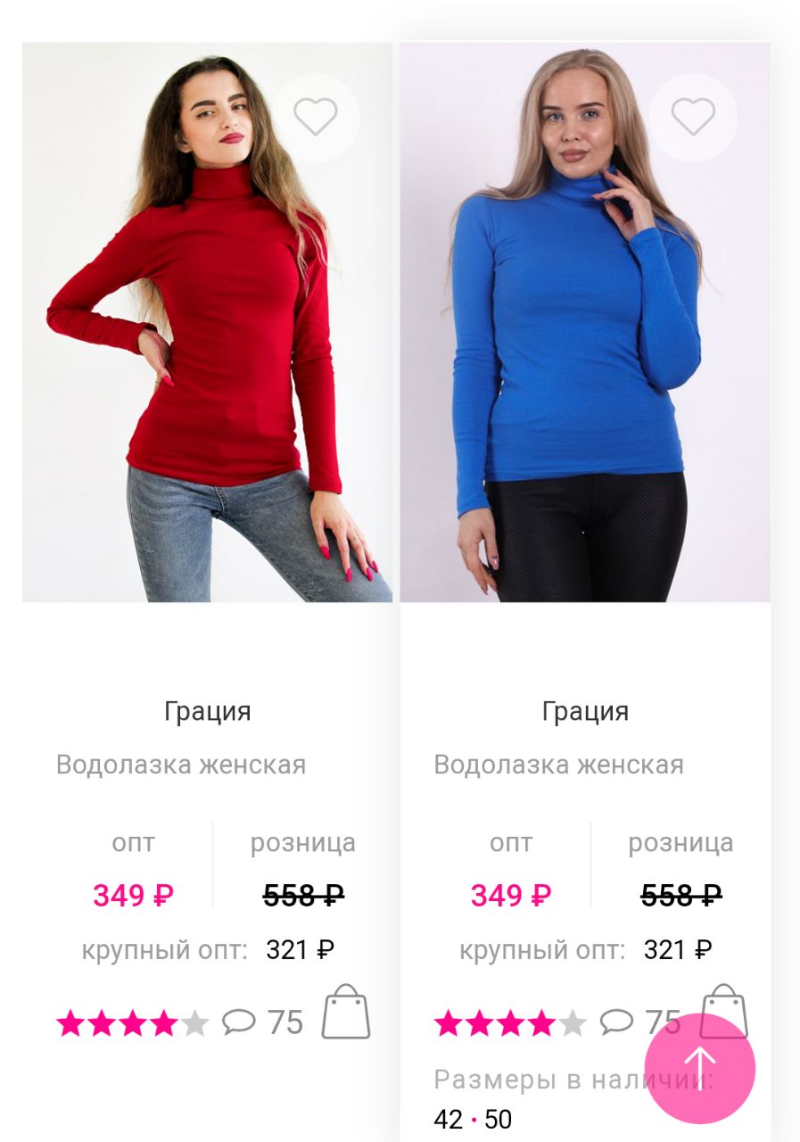Favorite the red turtleneck with heart icon
The width and height of the screenshot is (800, 1142).
(x=316, y=117)
